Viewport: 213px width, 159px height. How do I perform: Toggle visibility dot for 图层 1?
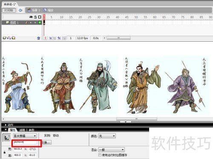click(x=31, y=23)
